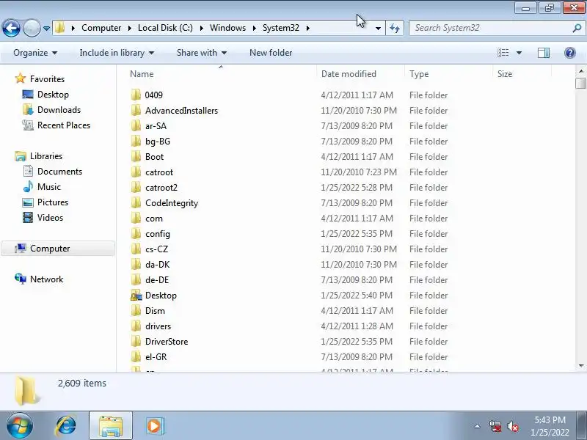Click the scrollbar up arrow
This screenshot has width=587, height=440.
coord(581,70)
